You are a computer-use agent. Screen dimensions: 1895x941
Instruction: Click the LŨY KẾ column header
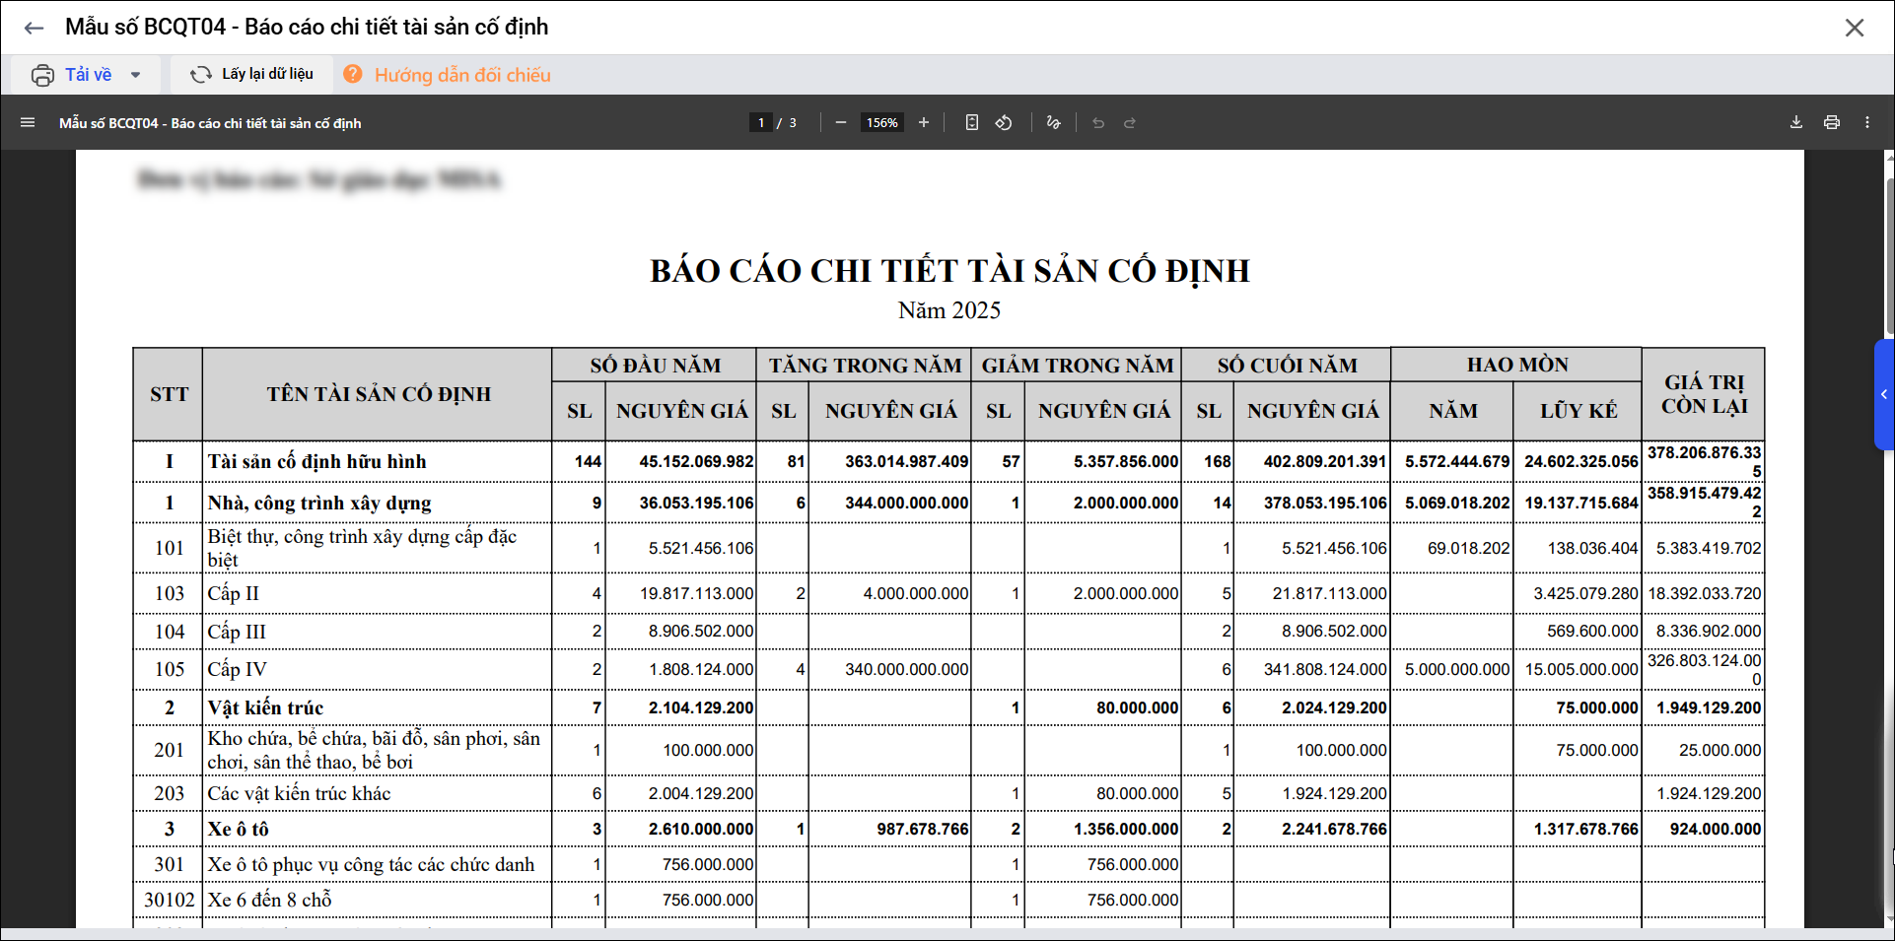point(1579,411)
